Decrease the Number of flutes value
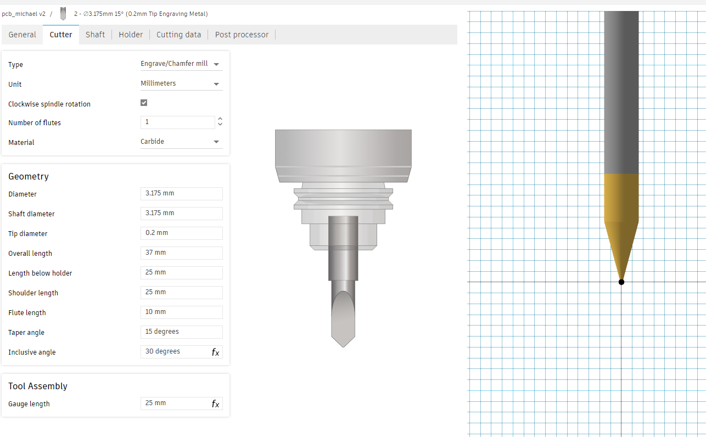706x437 pixels. pos(220,125)
